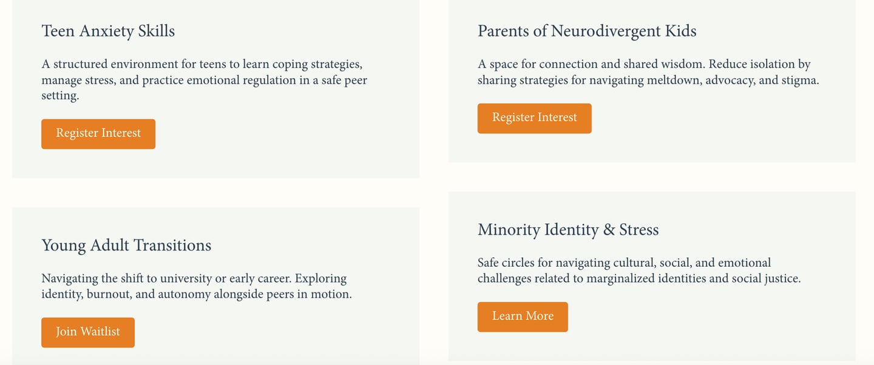Click Learn More under Minority Identity & Stress
This screenshot has width=874, height=365.
pos(523,316)
